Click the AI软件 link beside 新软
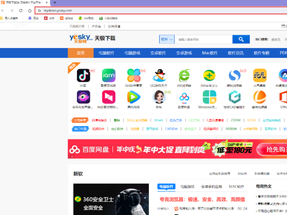 pos(242,173)
